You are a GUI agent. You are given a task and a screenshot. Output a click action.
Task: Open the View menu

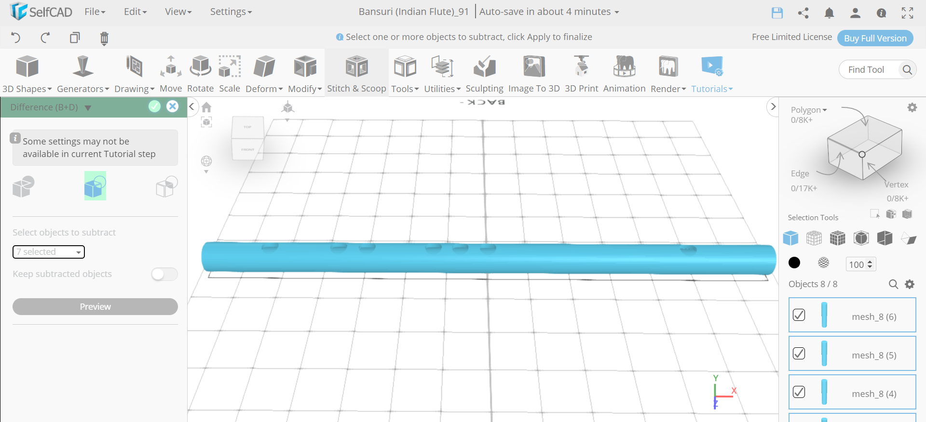point(178,12)
